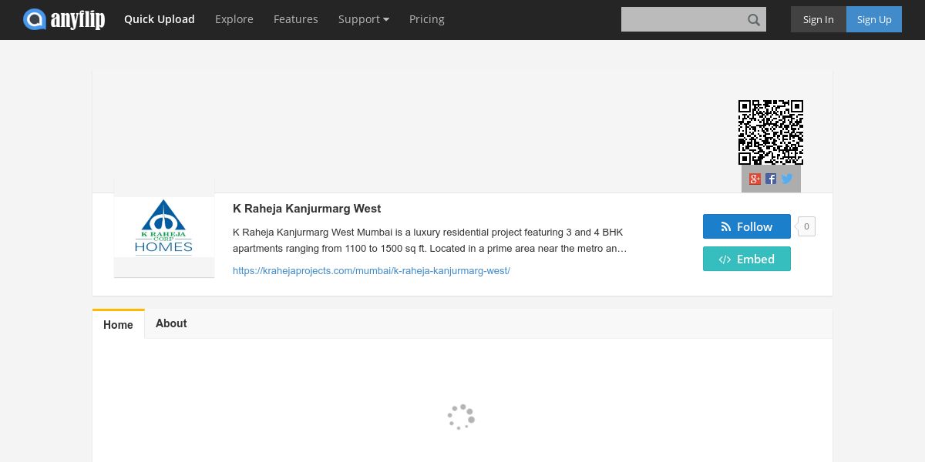Screen dimensions: 925x462
Task: Open Quick Upload page
Action: 160,19
